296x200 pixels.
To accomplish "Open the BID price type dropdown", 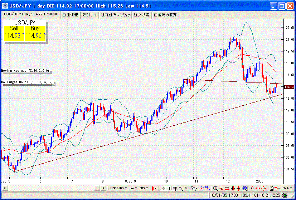I will click(144, 188).
